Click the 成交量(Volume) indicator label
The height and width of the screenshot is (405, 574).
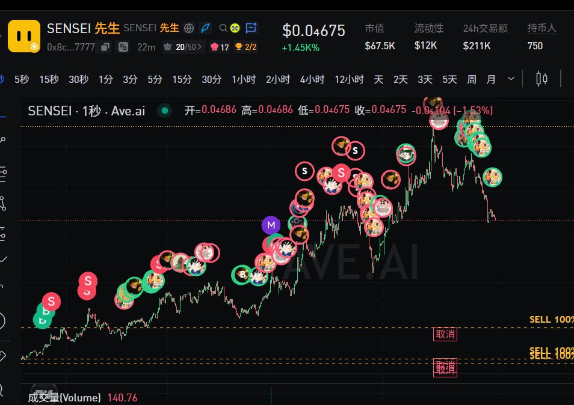(64, 398)
